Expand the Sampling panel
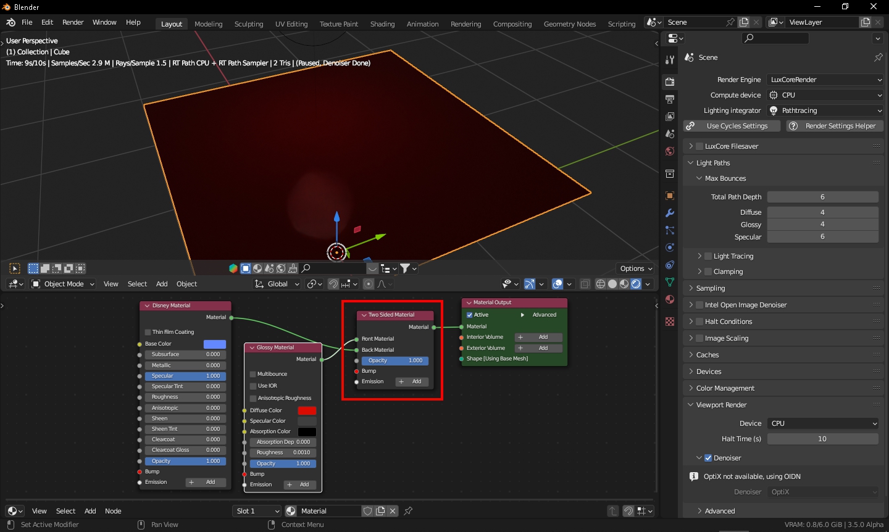 coord(711,288)
